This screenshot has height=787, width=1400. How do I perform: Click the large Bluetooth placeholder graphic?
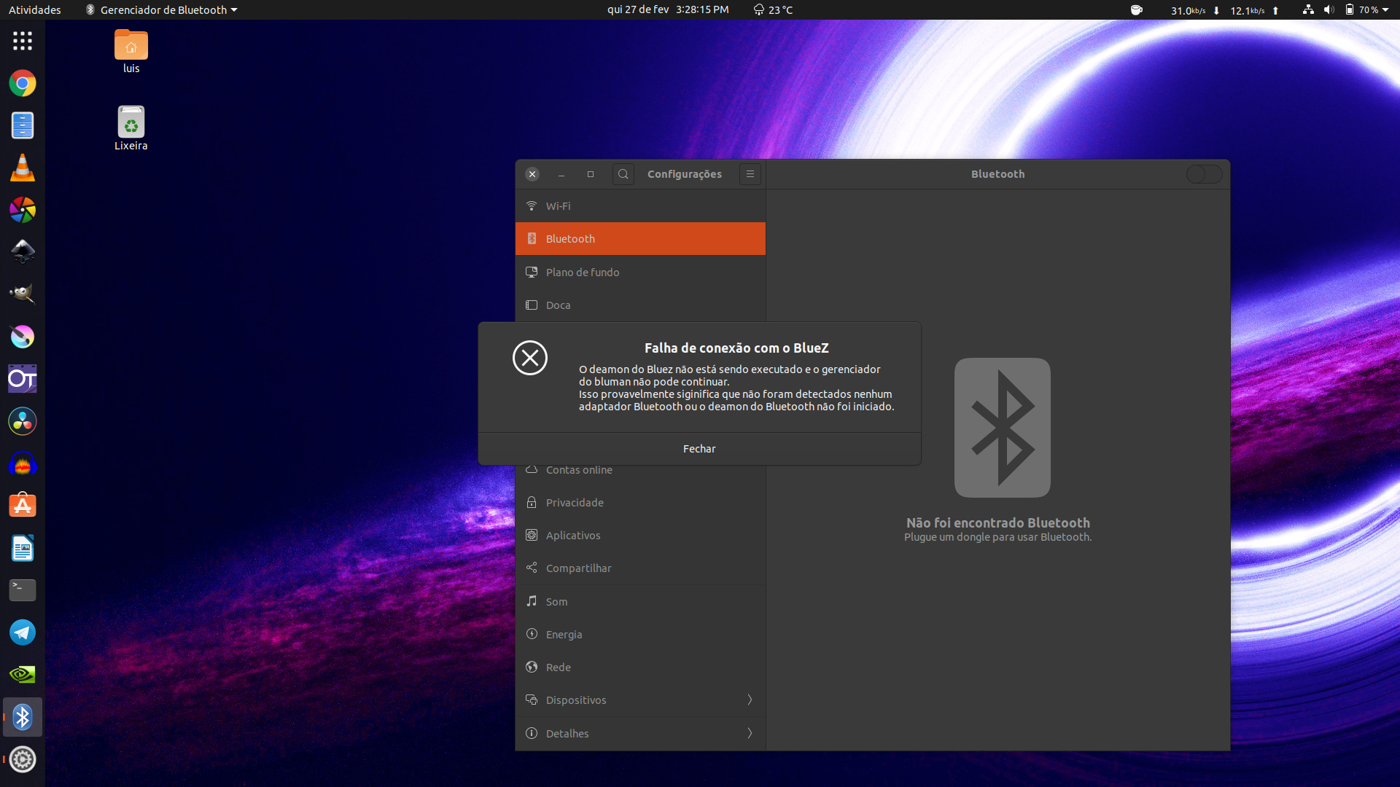tap(1003, 428)
